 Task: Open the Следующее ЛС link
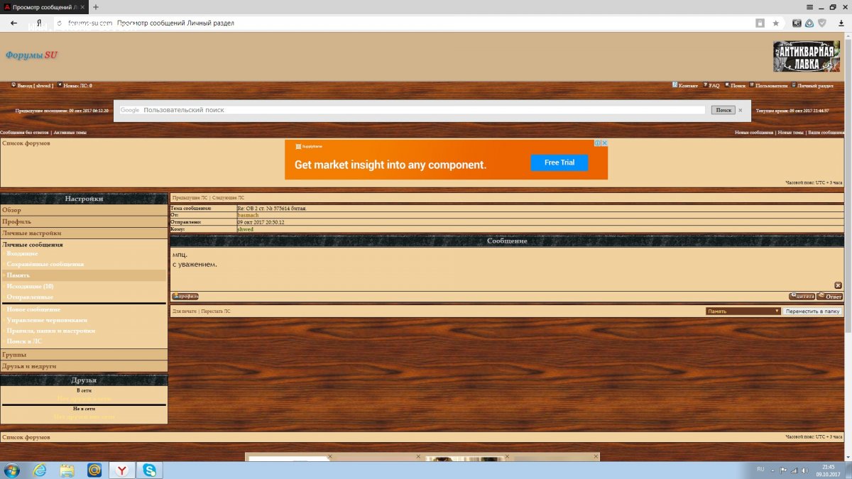tap(228, 197)
